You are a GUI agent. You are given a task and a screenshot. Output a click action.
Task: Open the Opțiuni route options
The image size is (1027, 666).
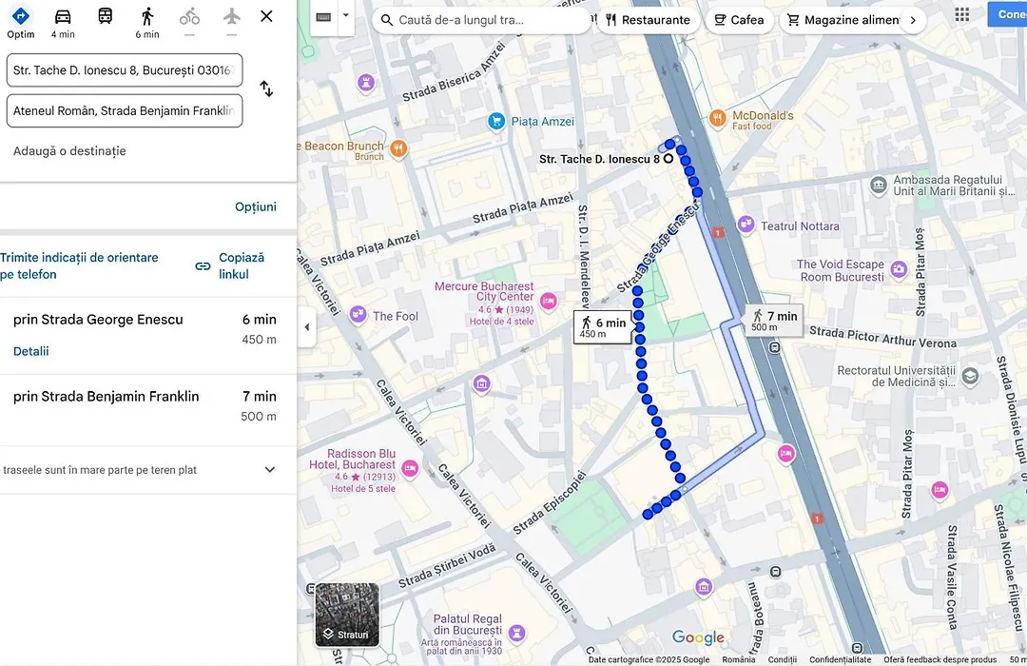256,206
